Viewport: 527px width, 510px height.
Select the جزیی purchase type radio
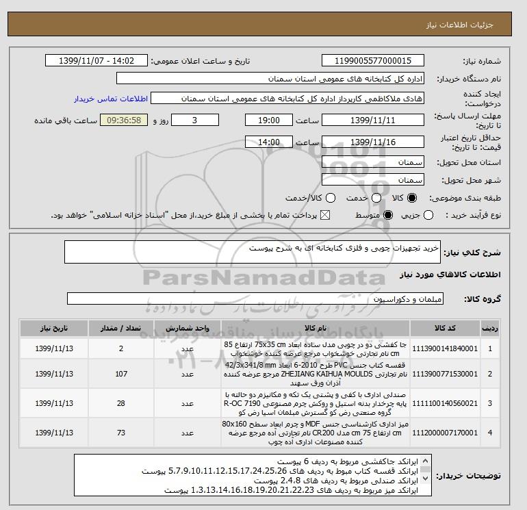(428, 215)
